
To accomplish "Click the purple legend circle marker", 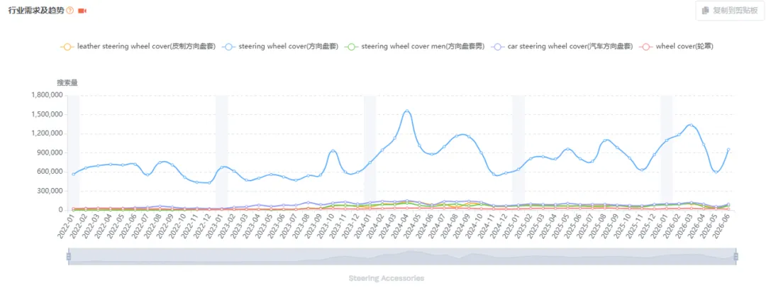I will [x=498, y=47].
